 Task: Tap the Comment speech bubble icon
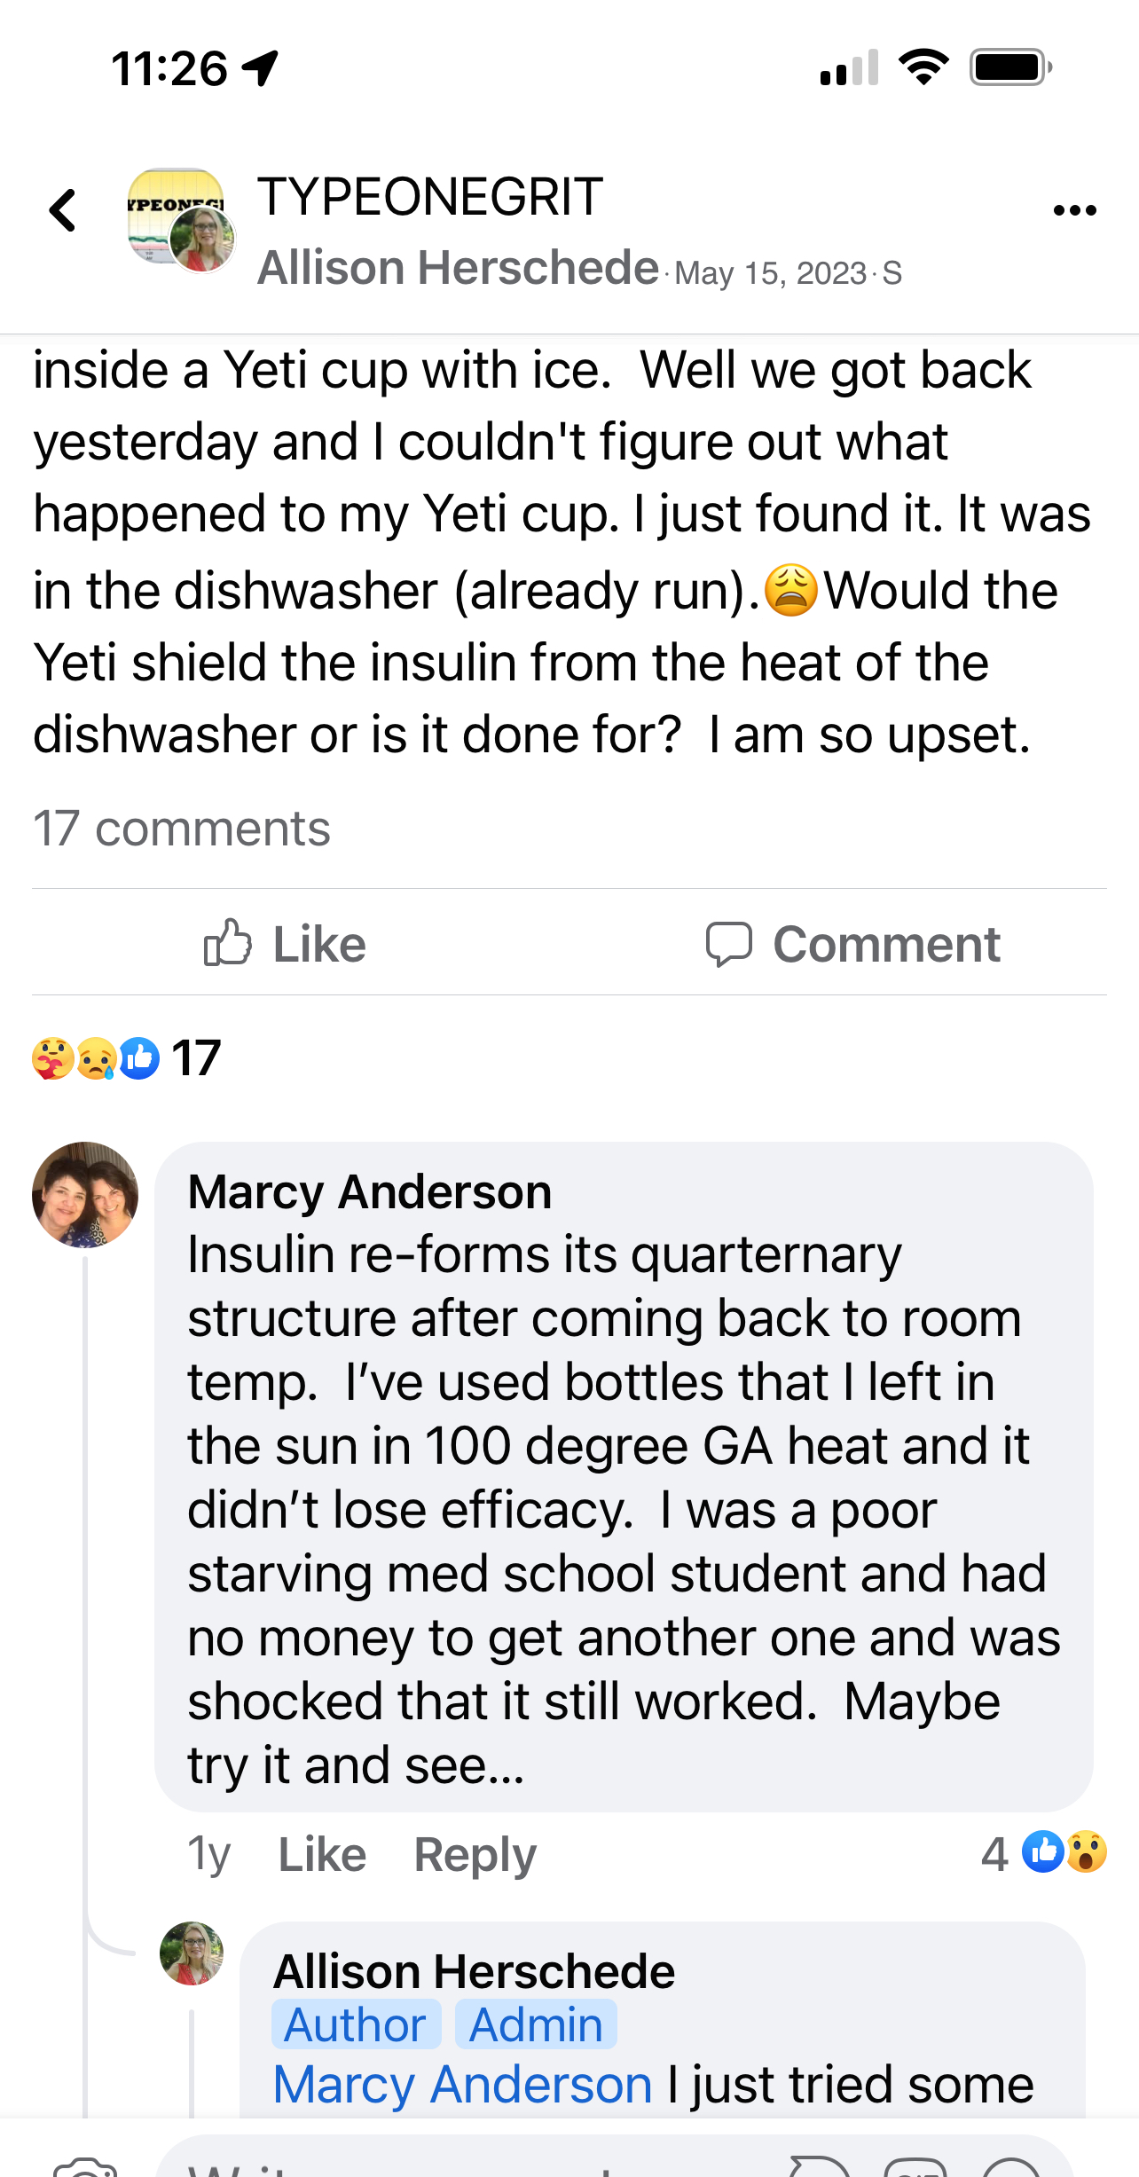click(728, 944)
